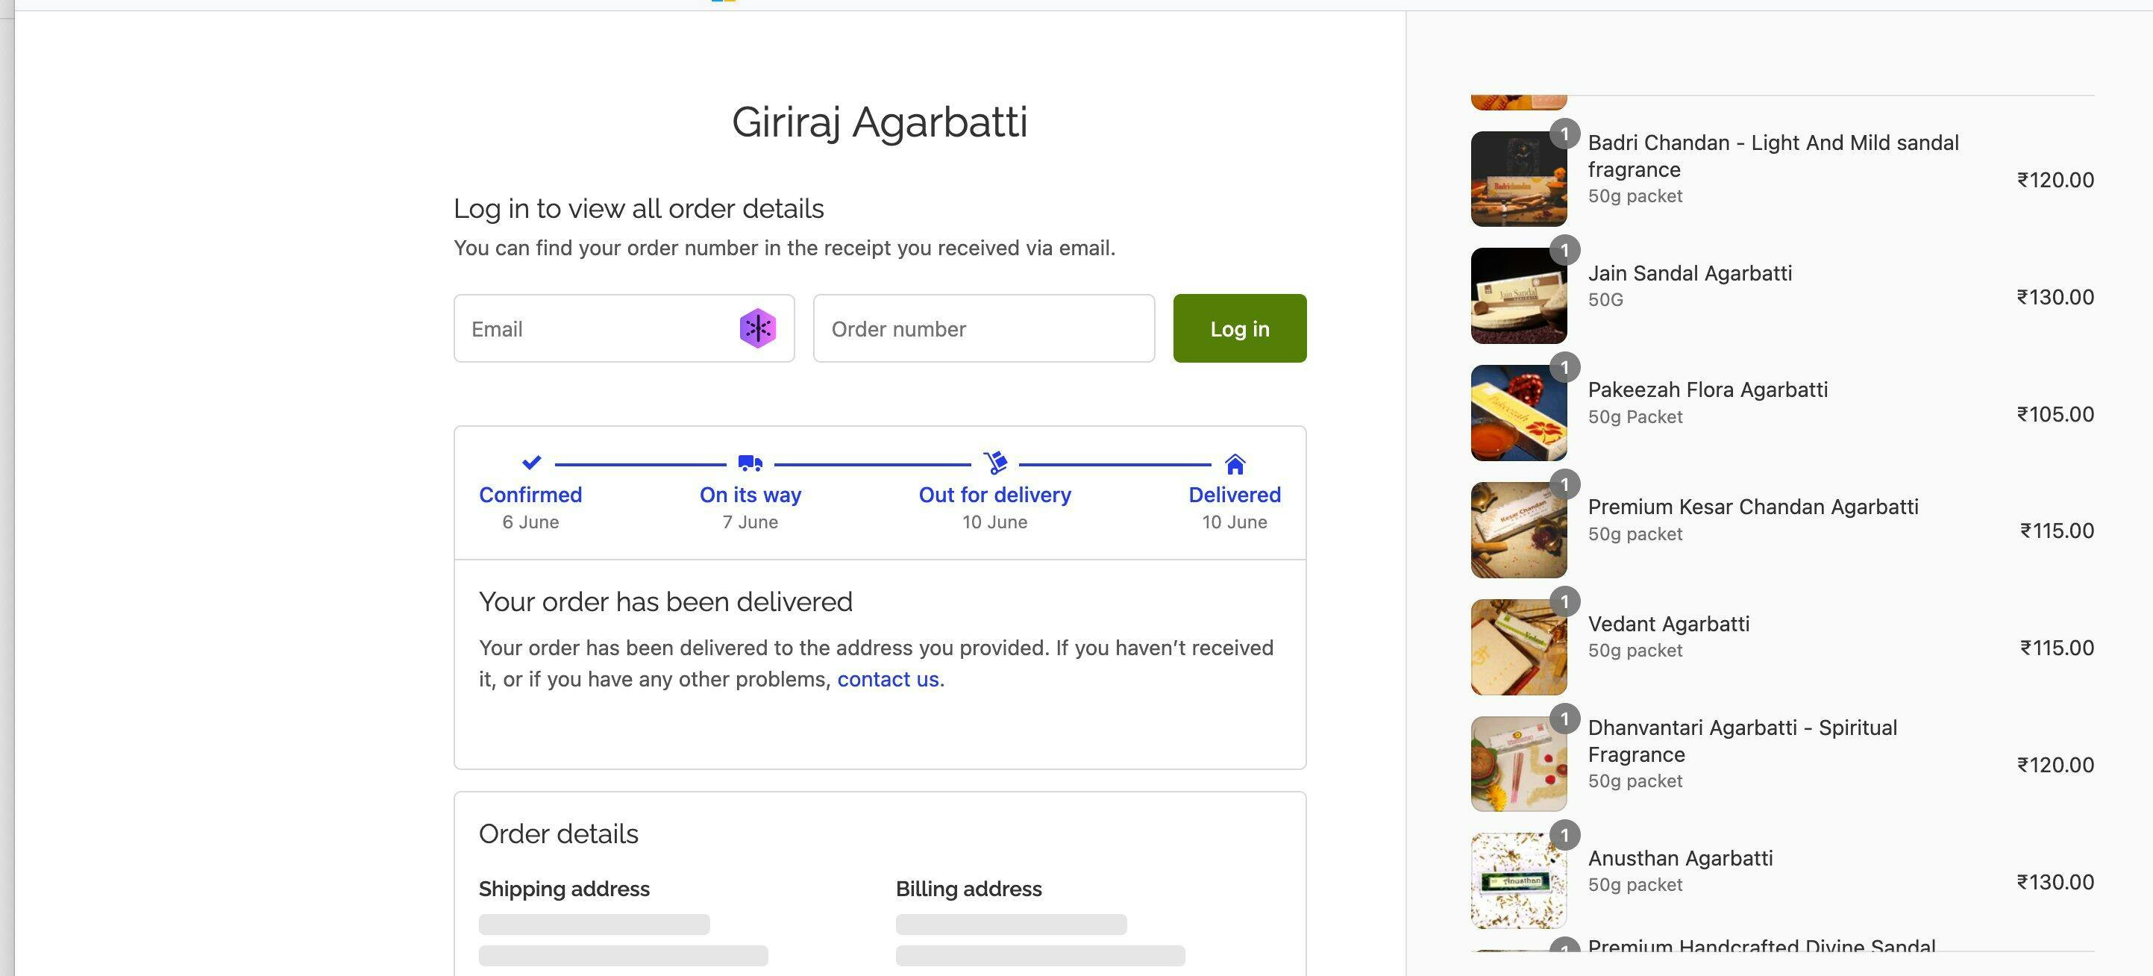Open Premium Kesar Chandan Agarbatti thumbnail
This screenshot has height=976, width=2153.
pos(1518,530)
